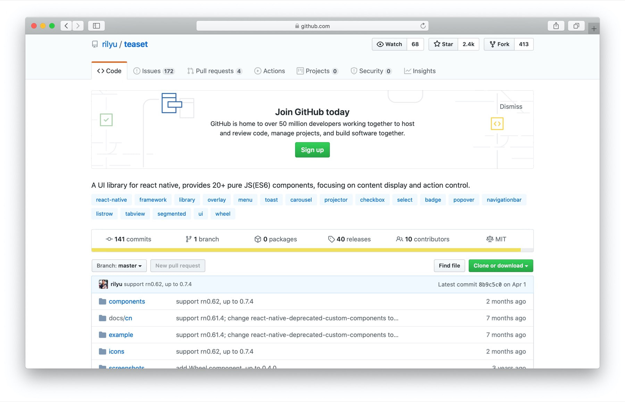This screenshot has width=625, height=402.
Task: Click the Find file button
Action: [449, 266]
